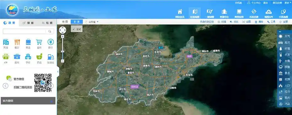
Task: Open the 更多 more dropdown
Action: tap(288, 3)
